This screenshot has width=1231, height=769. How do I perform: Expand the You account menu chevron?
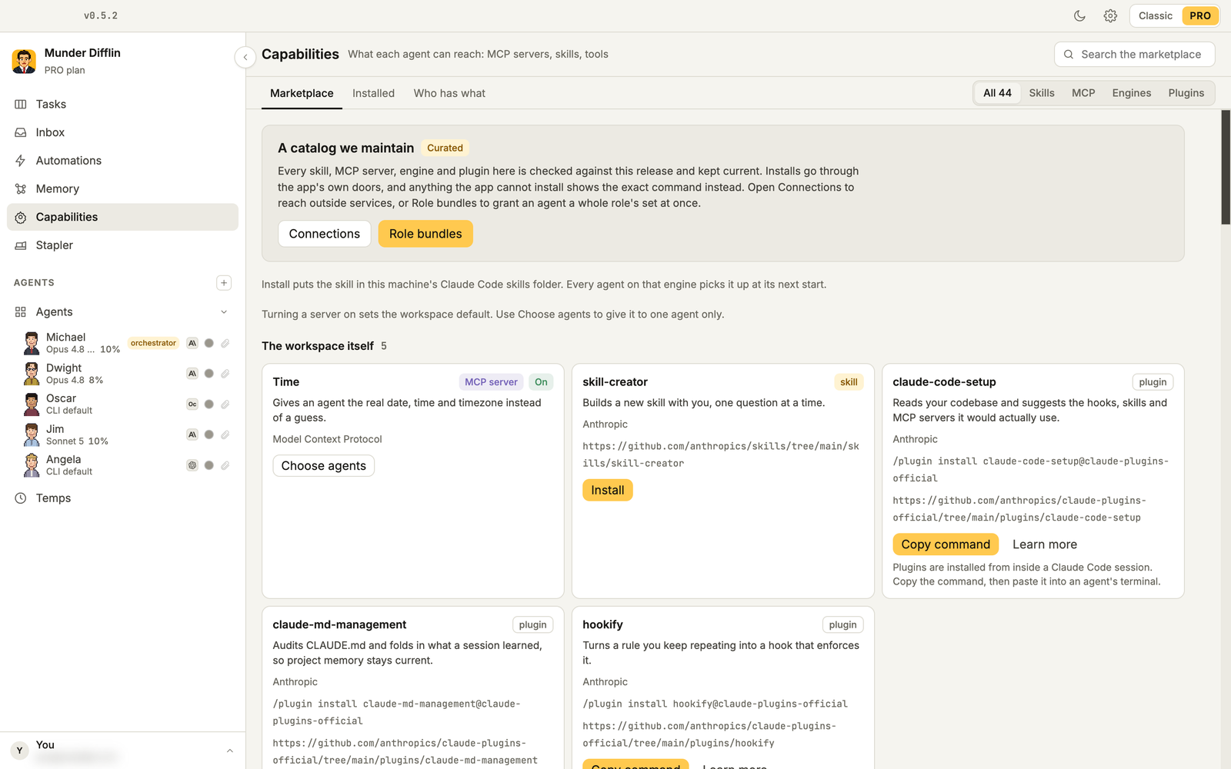(x=229, y=751)
